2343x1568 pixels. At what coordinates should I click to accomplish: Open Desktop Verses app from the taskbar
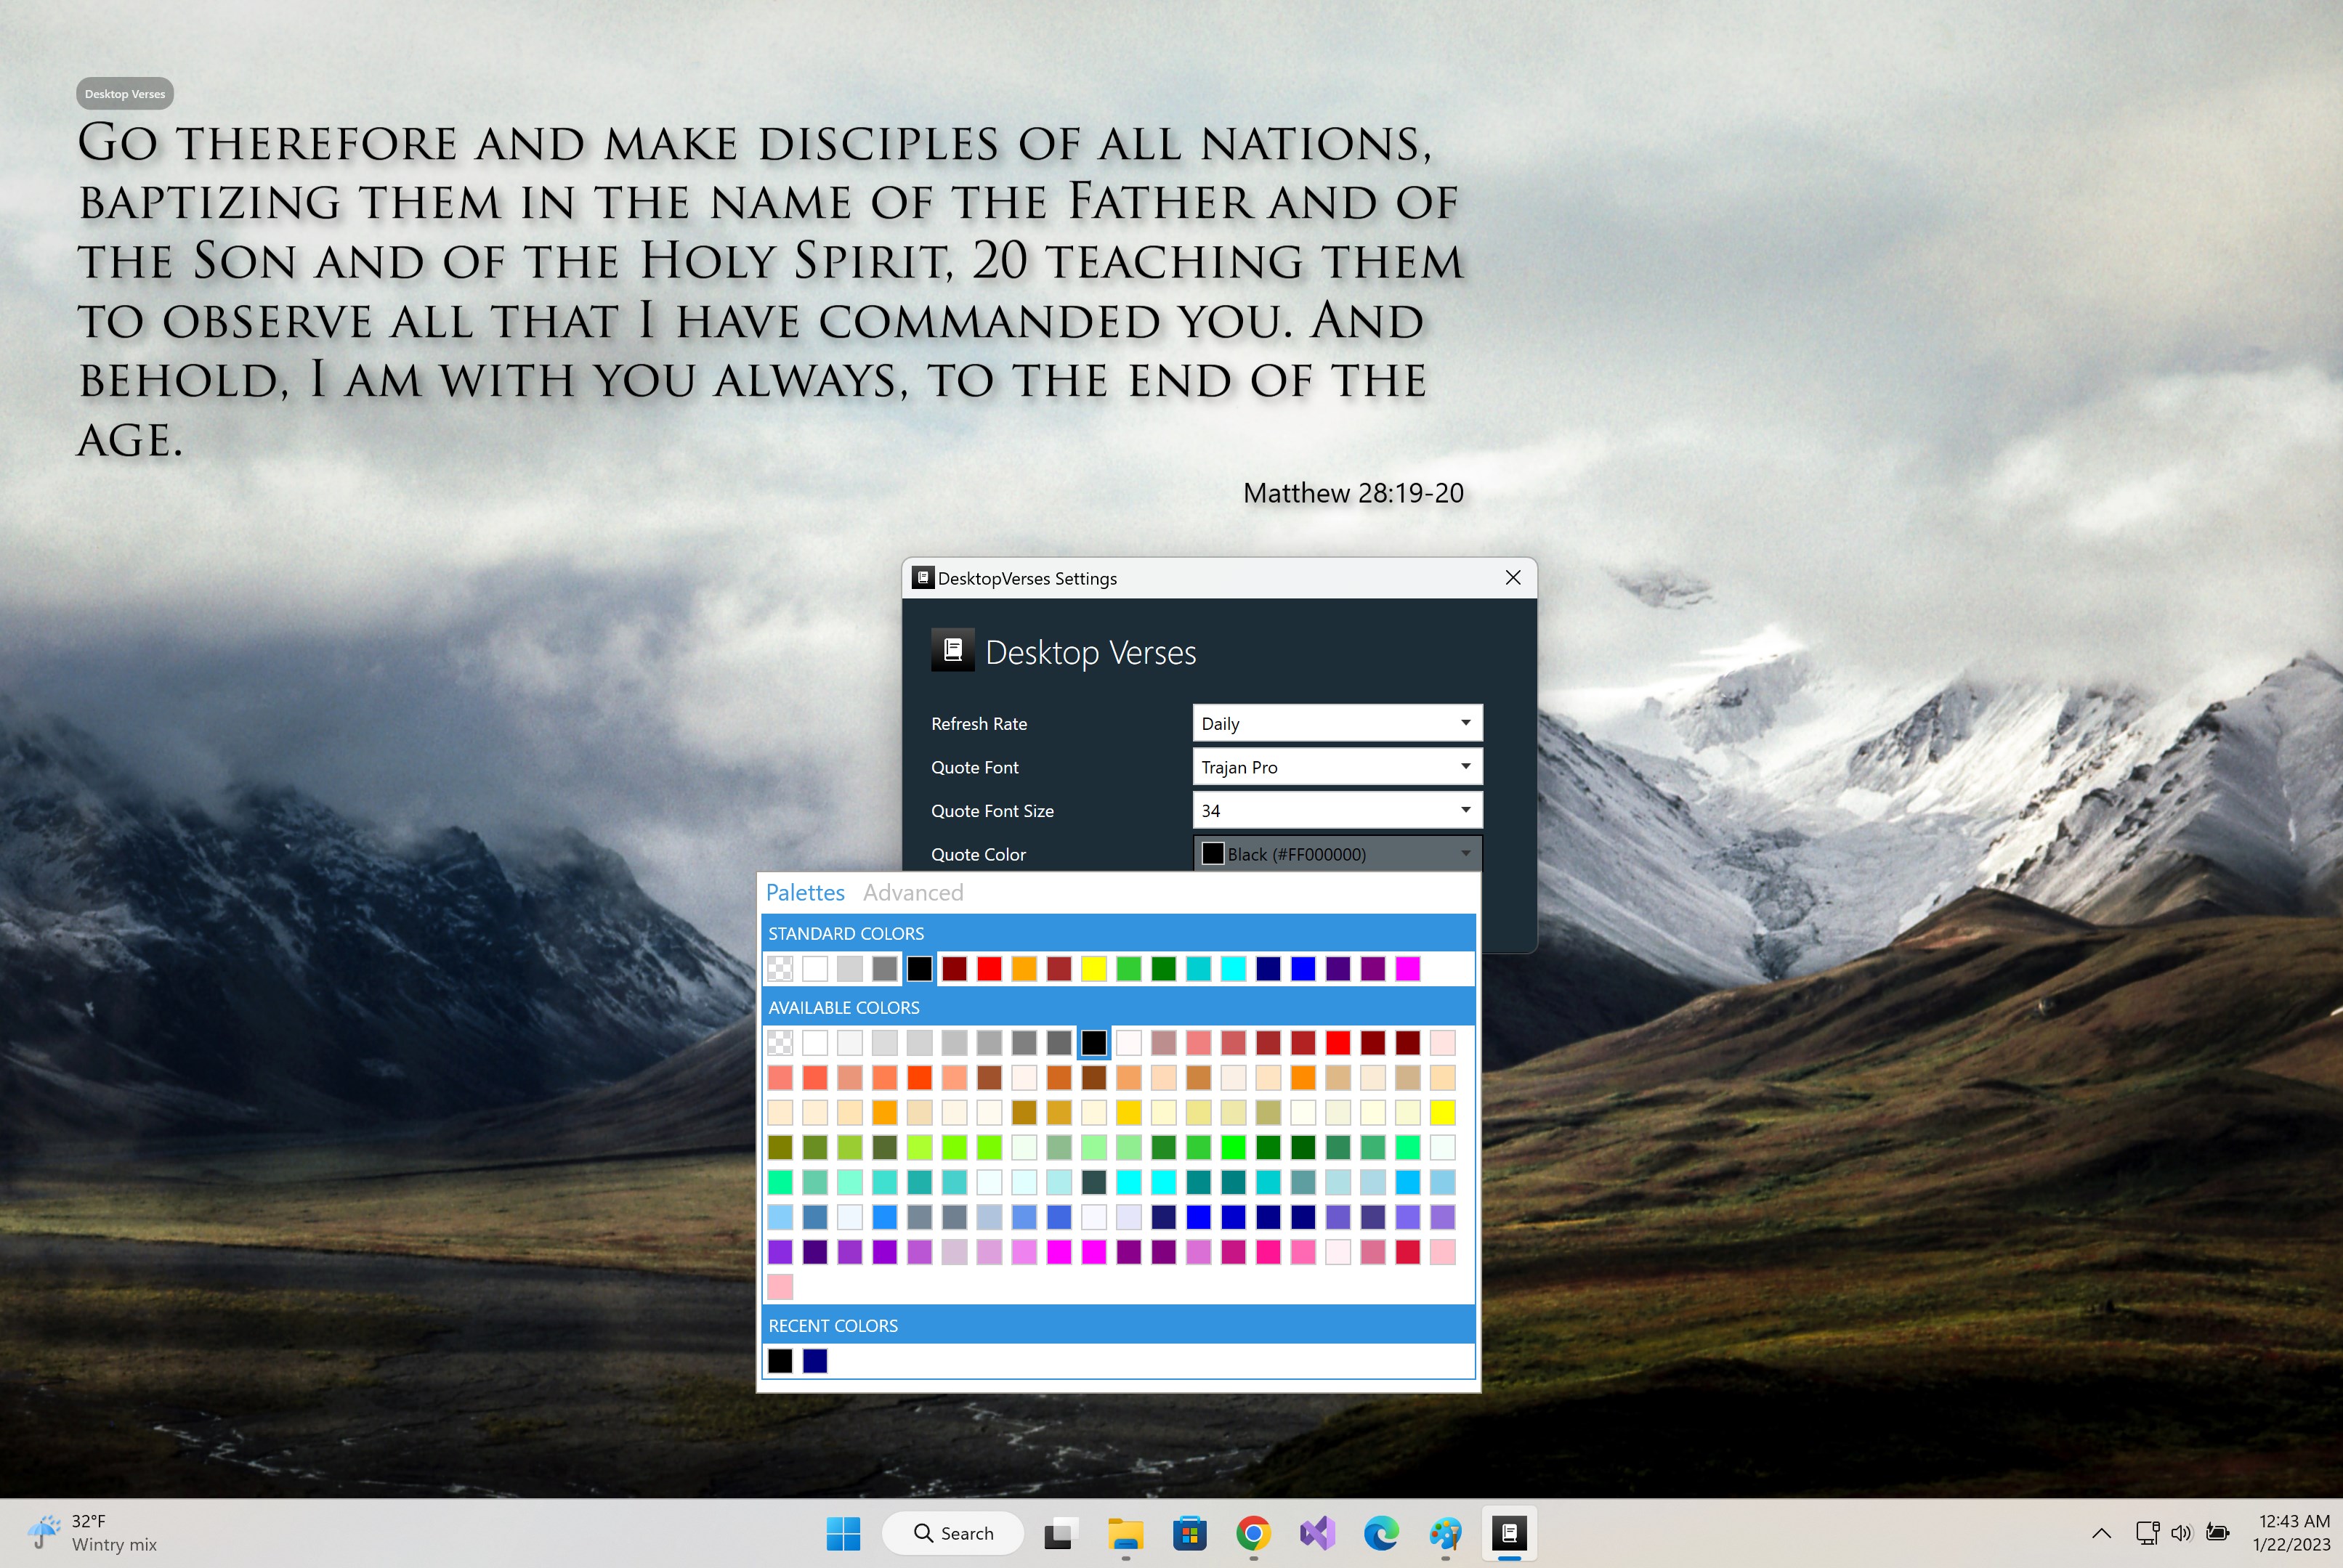[1510, 1533]
